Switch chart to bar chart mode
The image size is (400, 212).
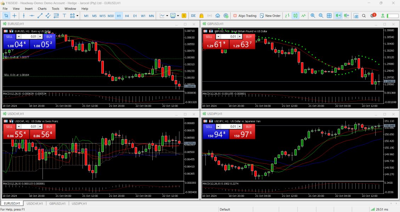[287, 16]
